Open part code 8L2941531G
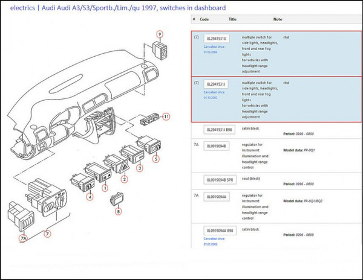This screenshot has height=280, width=363. (217, 39)
